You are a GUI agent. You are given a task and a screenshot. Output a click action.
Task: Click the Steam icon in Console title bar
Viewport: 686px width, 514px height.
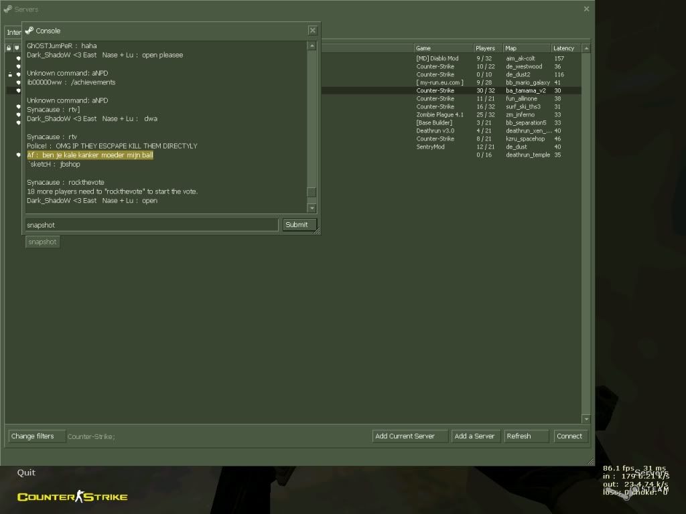(x=29, y=31)
